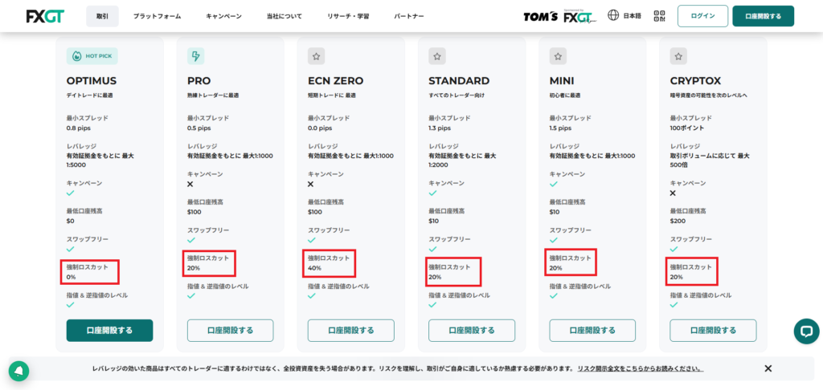Click the 0% stop-out value on OPTIMUS
Image resolution: width=823 pixels, height=390 pixels.
(x=72, y=277)
